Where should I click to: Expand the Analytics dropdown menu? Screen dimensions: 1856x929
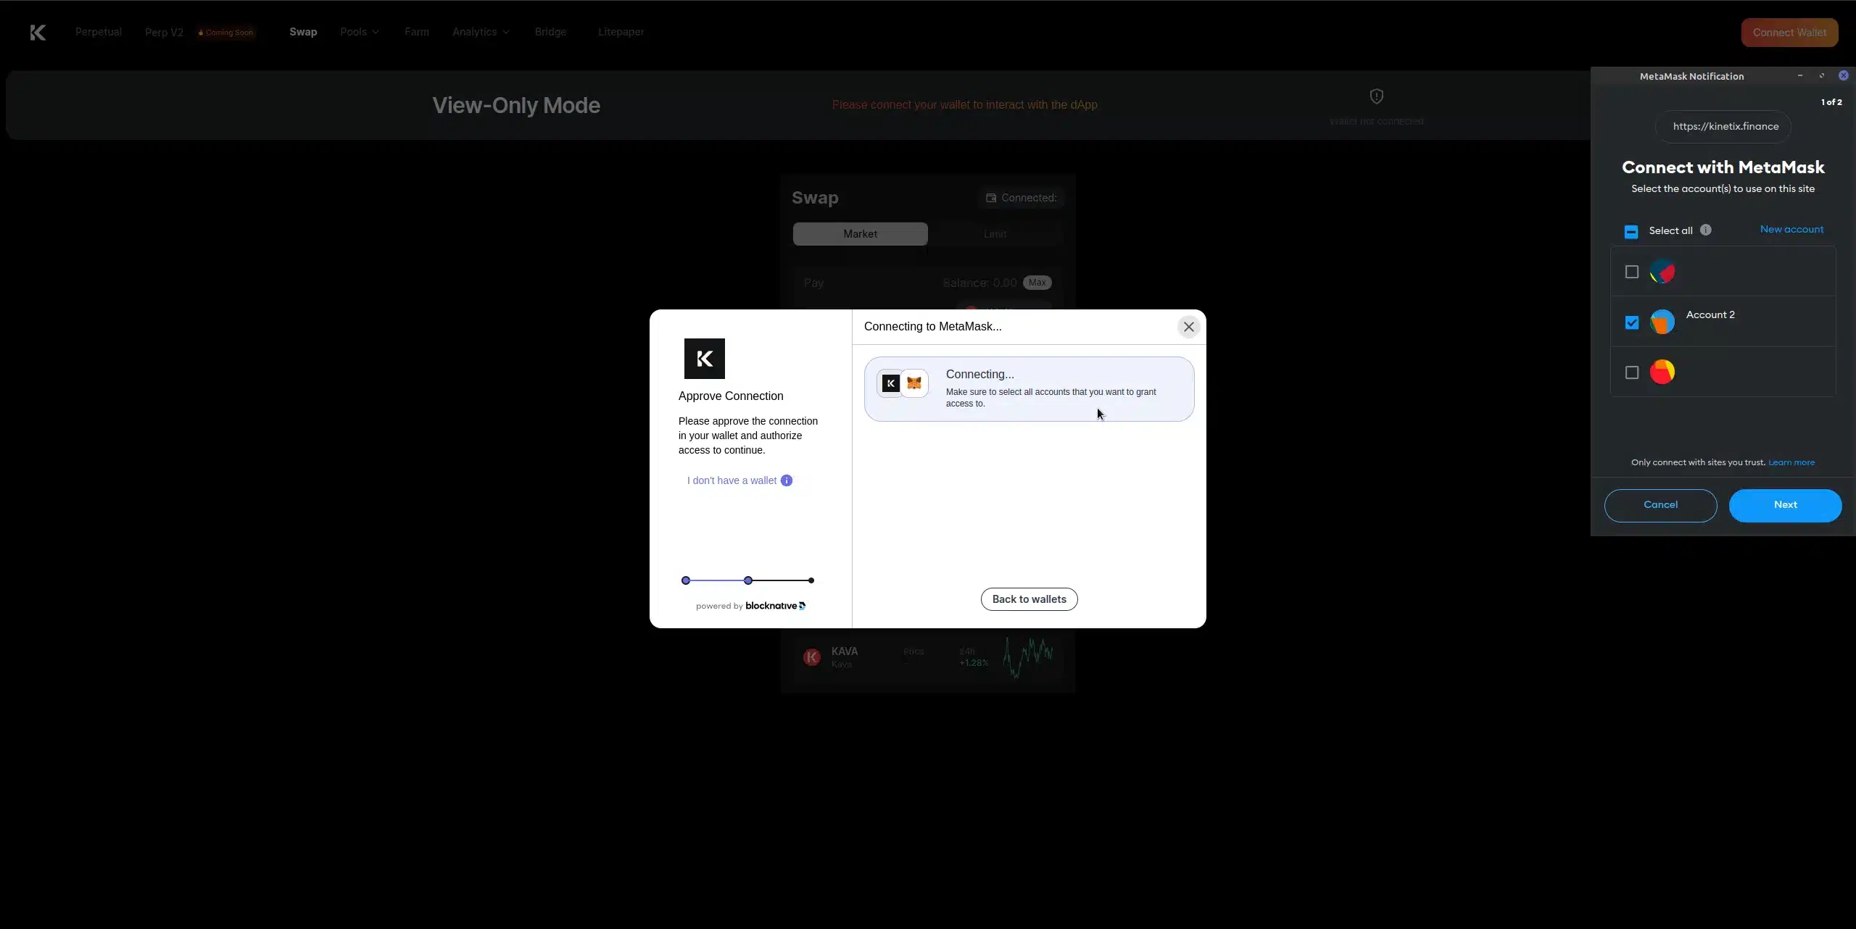coord(481,33)
